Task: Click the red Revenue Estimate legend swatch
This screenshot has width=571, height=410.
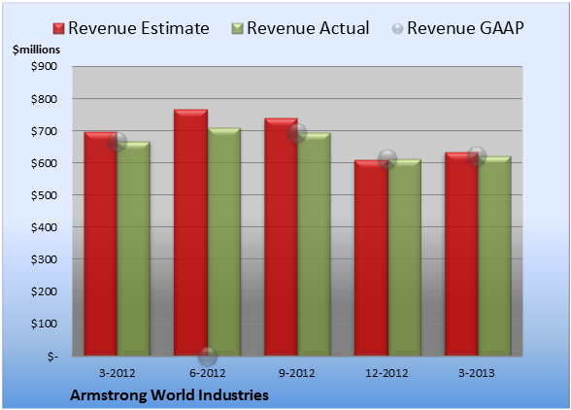Action: (x=58, y=29)
